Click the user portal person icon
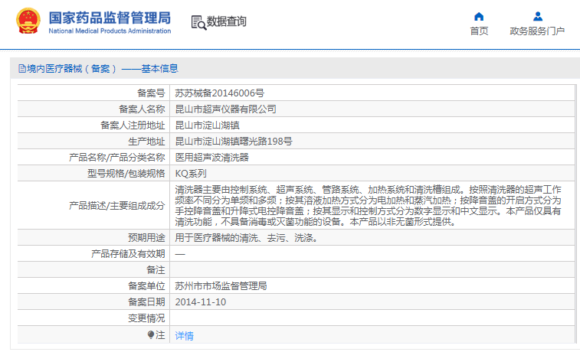Image resolution: width=580 pixels, height=352 pixels. tap(537, 17)
